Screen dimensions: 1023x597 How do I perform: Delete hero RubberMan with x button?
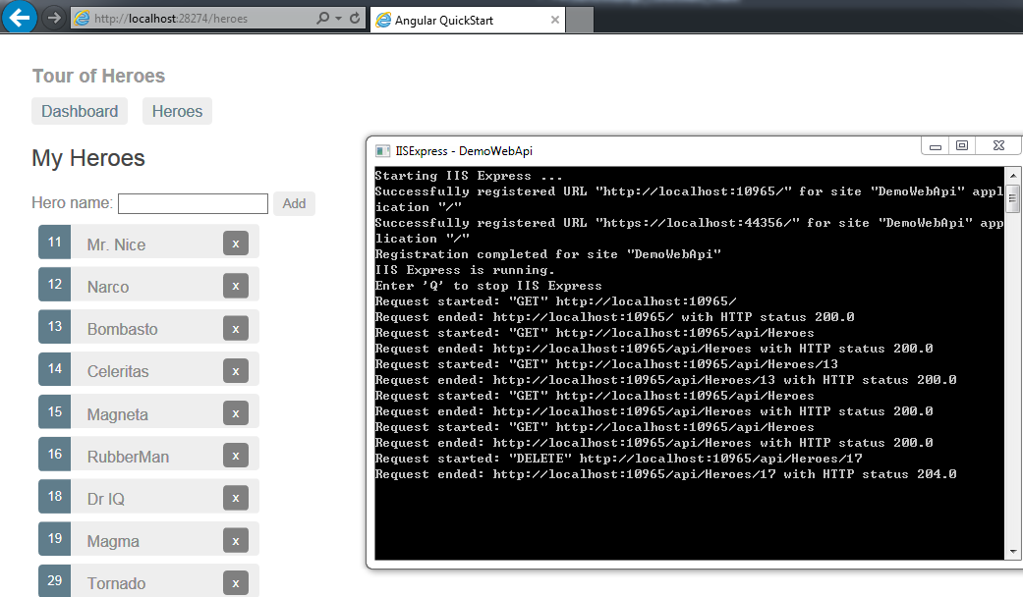(x=236, y=456)
